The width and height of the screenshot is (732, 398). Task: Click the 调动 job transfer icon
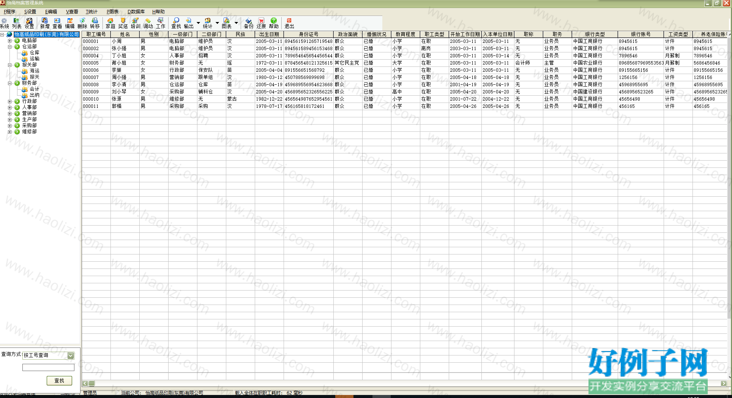[x=148, y=23]
